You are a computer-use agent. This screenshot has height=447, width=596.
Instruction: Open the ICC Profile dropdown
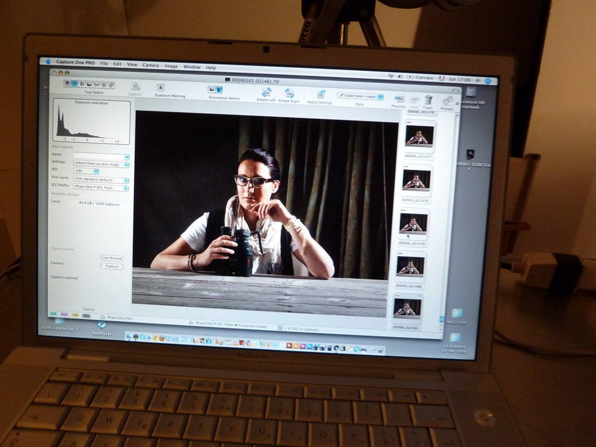point(101,188)
